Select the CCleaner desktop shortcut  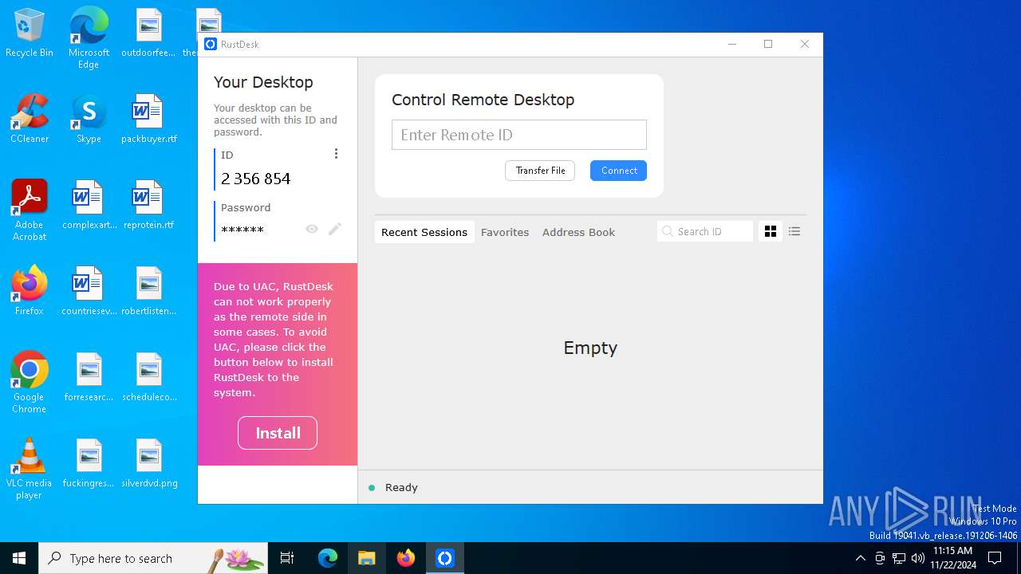click(x=30, y=120)
